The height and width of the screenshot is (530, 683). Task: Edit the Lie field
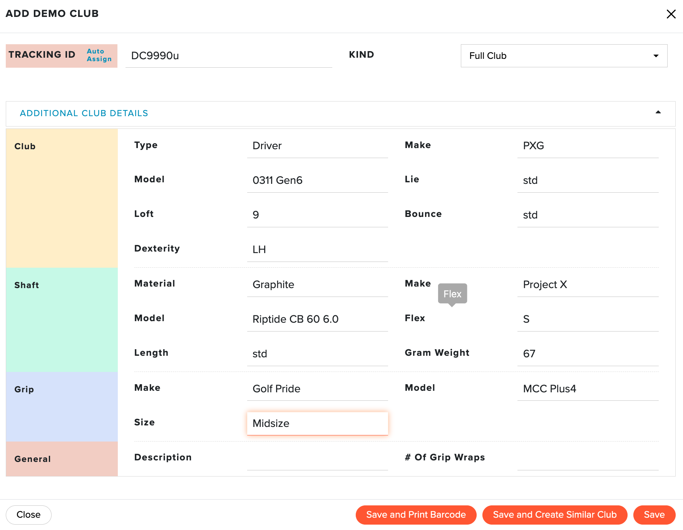click(588, 180)
